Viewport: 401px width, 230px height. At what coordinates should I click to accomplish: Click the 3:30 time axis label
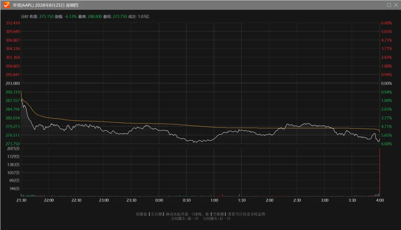tap(352, 200)
